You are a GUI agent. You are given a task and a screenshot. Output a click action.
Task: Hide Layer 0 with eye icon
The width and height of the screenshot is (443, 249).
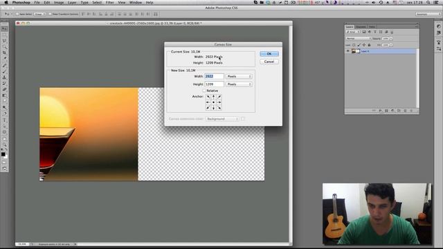click(x=347, y=51)
